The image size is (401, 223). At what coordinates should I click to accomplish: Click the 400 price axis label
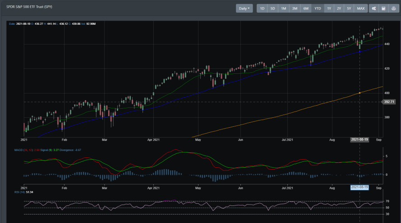tap(387, 93)
